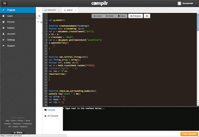199x137 pixels.
Task: Click the Clear Console button
Action: coord(189,134)
